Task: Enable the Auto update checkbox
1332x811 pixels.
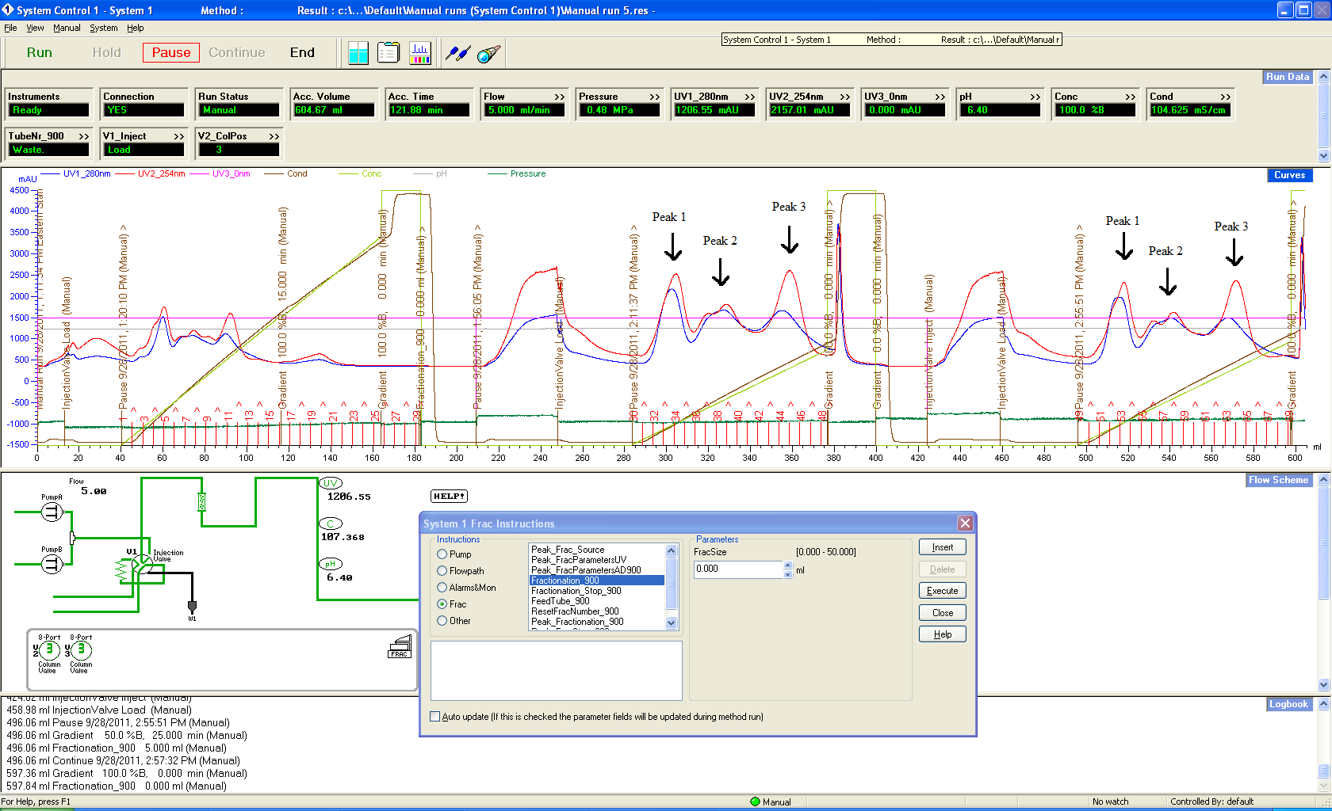Action: pyautogui.click(x=434, y=717)
